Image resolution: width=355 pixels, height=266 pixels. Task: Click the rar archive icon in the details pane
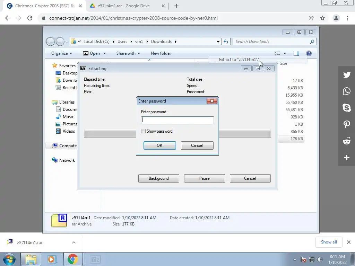[59, 220]
